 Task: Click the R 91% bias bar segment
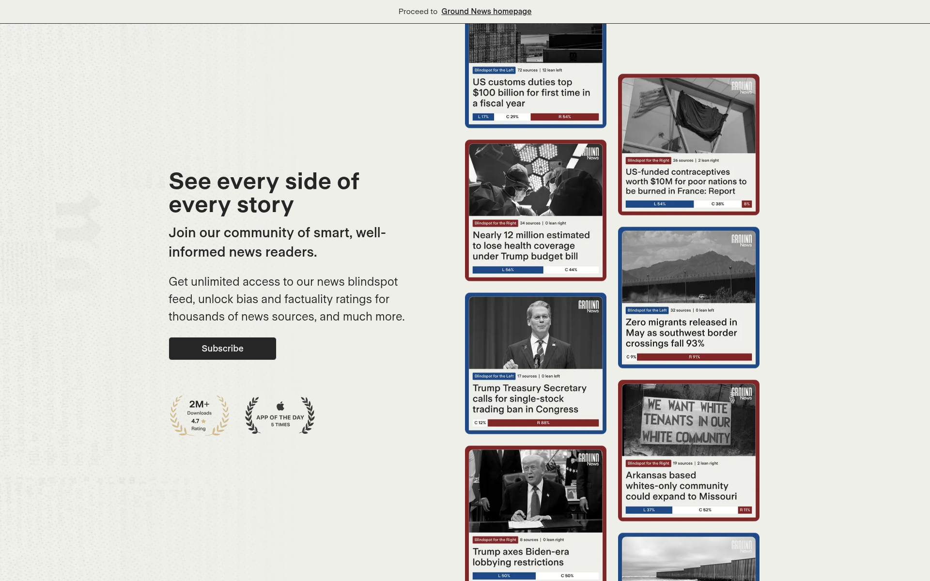point(694,357)
